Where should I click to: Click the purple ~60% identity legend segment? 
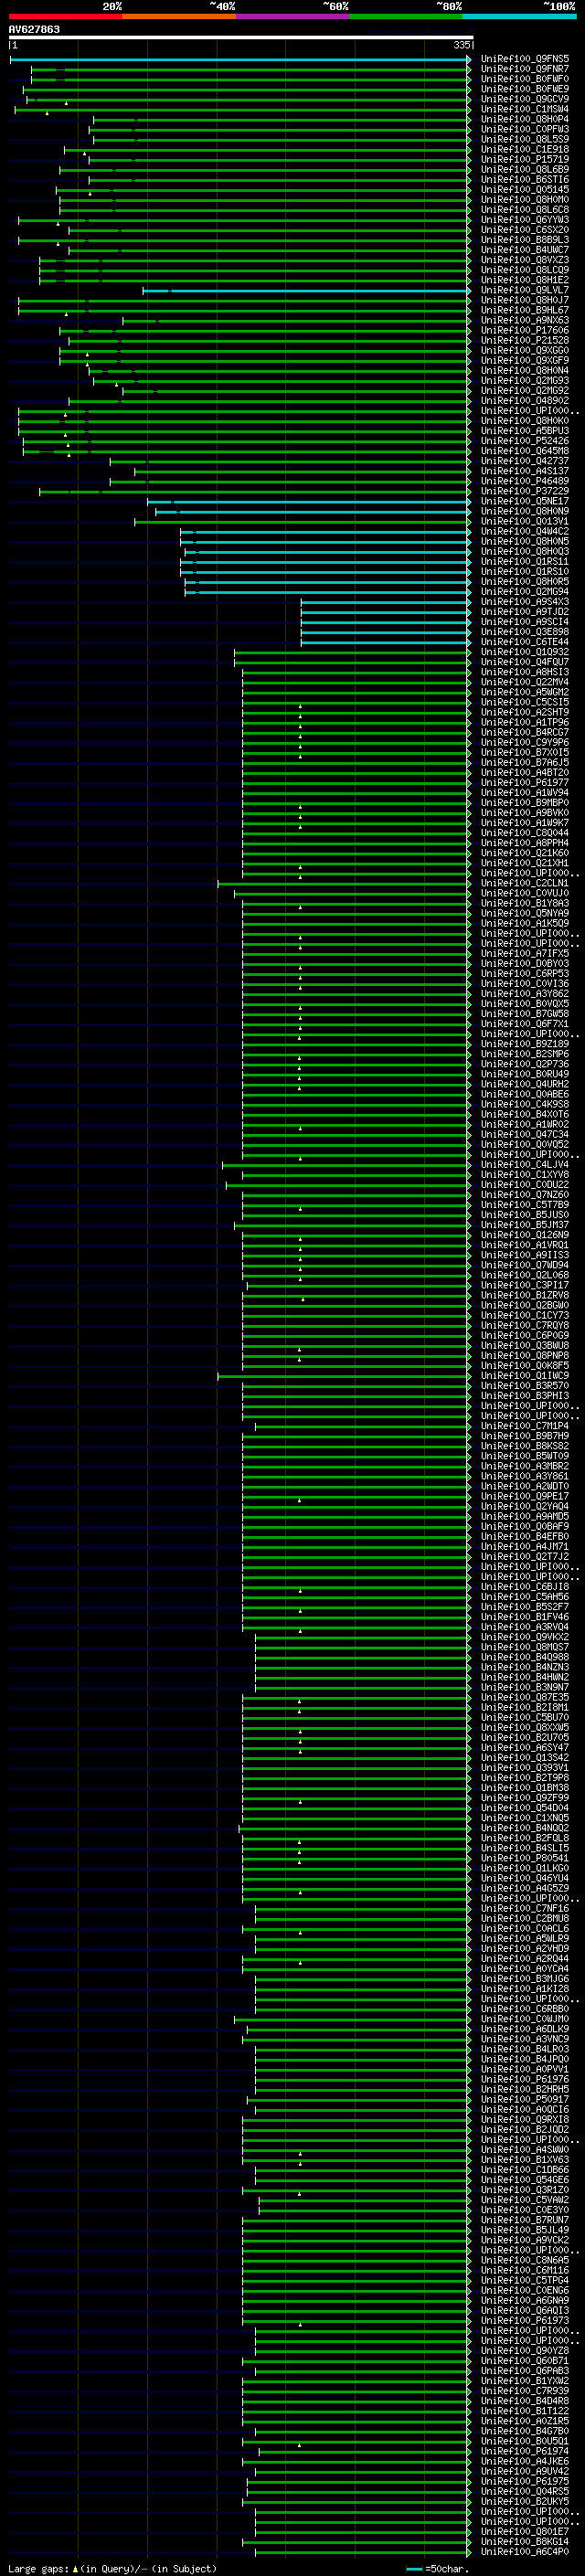[293, 16]
